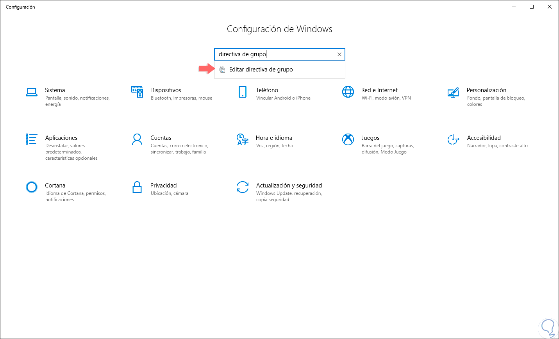Choose the Editar directiva de grupo suggestion
Viewport: 559px width, 339px height.
coord(280,70)
